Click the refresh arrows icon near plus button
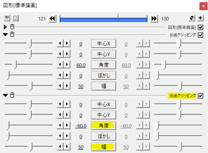 (x=192, y=18)
